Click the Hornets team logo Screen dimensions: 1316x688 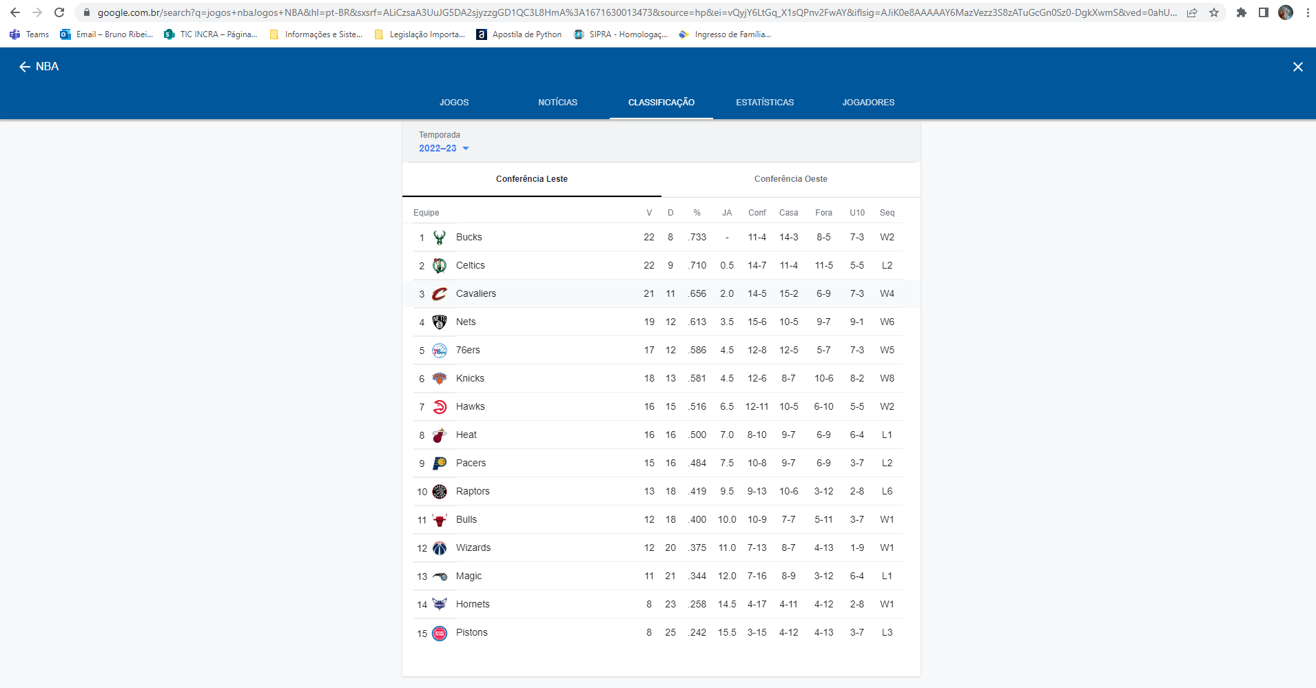tap(440, 605)
